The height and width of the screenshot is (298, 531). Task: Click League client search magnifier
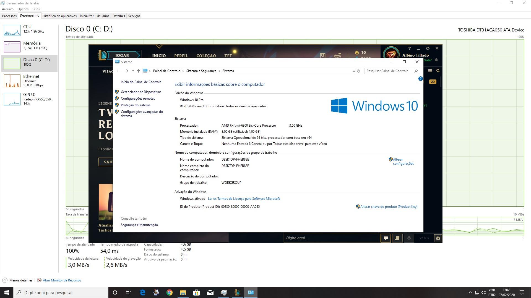point(438,71)
